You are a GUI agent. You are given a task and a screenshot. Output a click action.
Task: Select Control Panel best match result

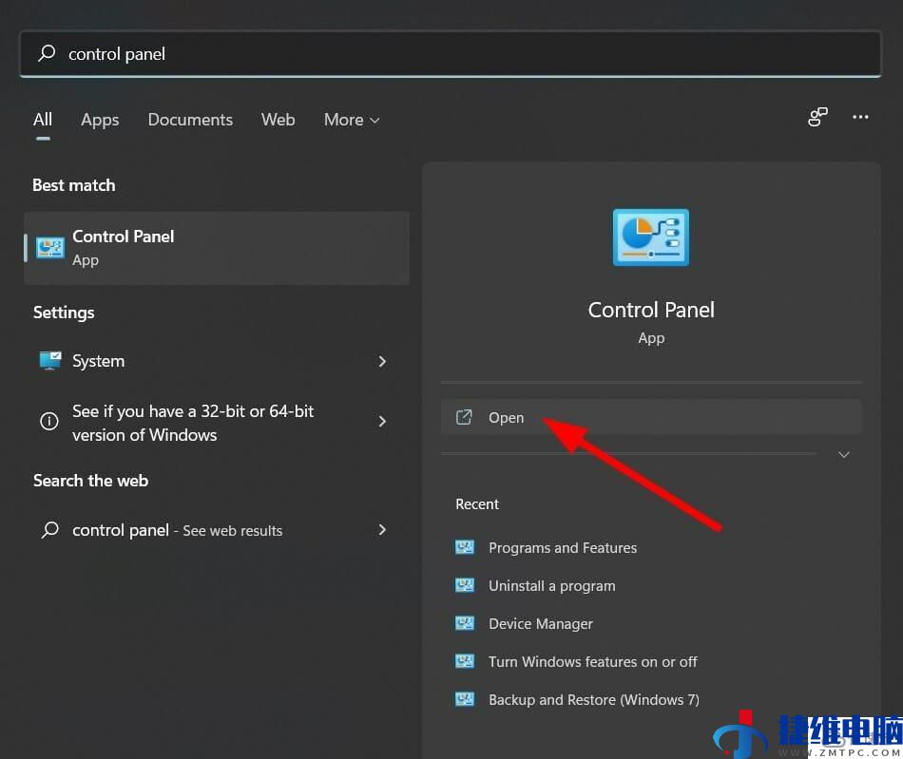click(x=217, y=248)
